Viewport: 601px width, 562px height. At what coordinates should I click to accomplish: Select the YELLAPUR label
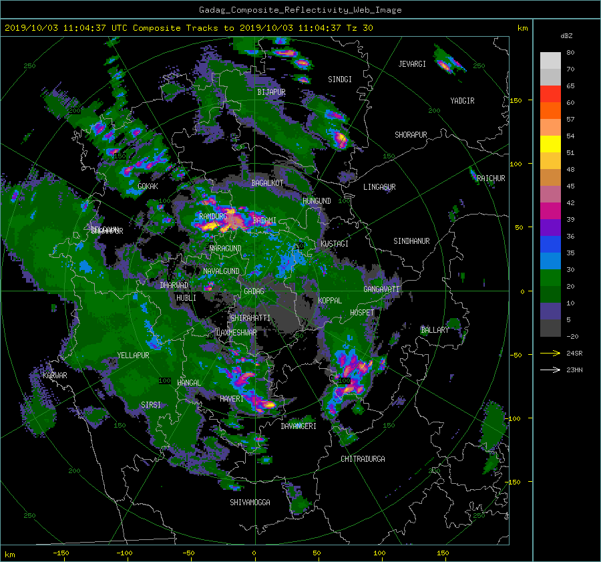(x=133, y=356)
